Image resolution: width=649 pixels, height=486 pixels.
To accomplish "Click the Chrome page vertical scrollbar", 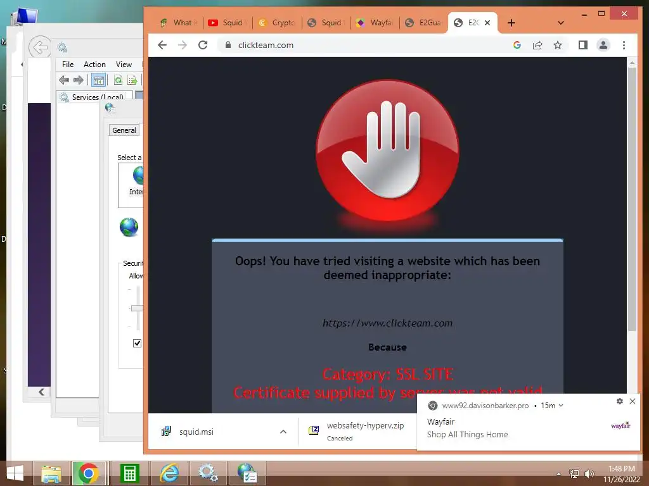I will pyautogui.click(x=632, y=198).
